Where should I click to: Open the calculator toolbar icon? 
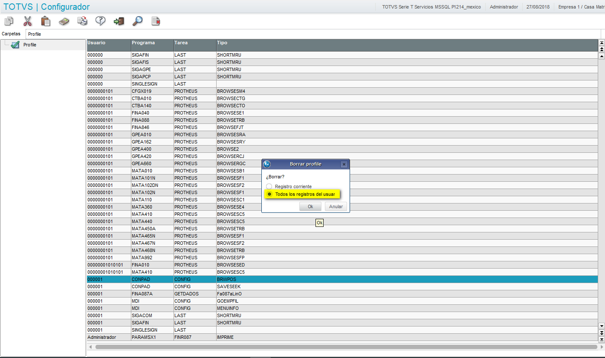64,21
